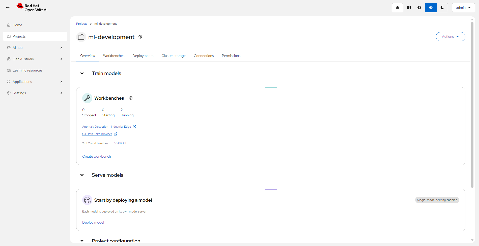Viewport: 479px width, 246px height.
Task: Click '2 of 2 workbenches' text
Action: coord(95,143)
